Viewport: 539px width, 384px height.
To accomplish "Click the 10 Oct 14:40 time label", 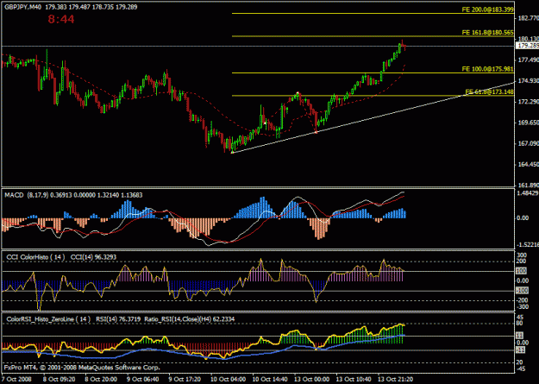I will point(269,379).
